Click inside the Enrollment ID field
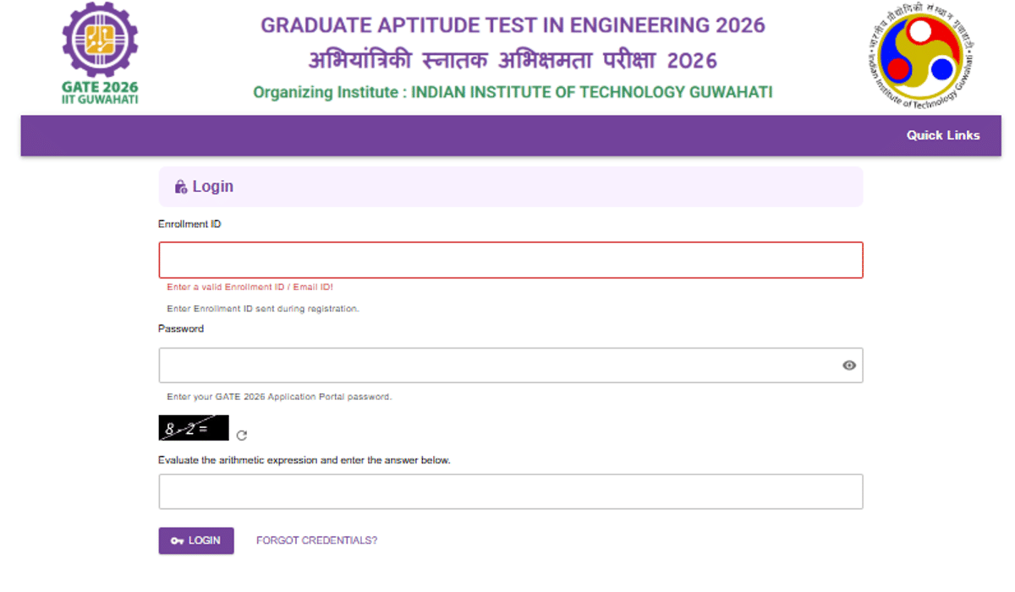The height and width of the screenshot is (592, 1015). coord(511,260)
